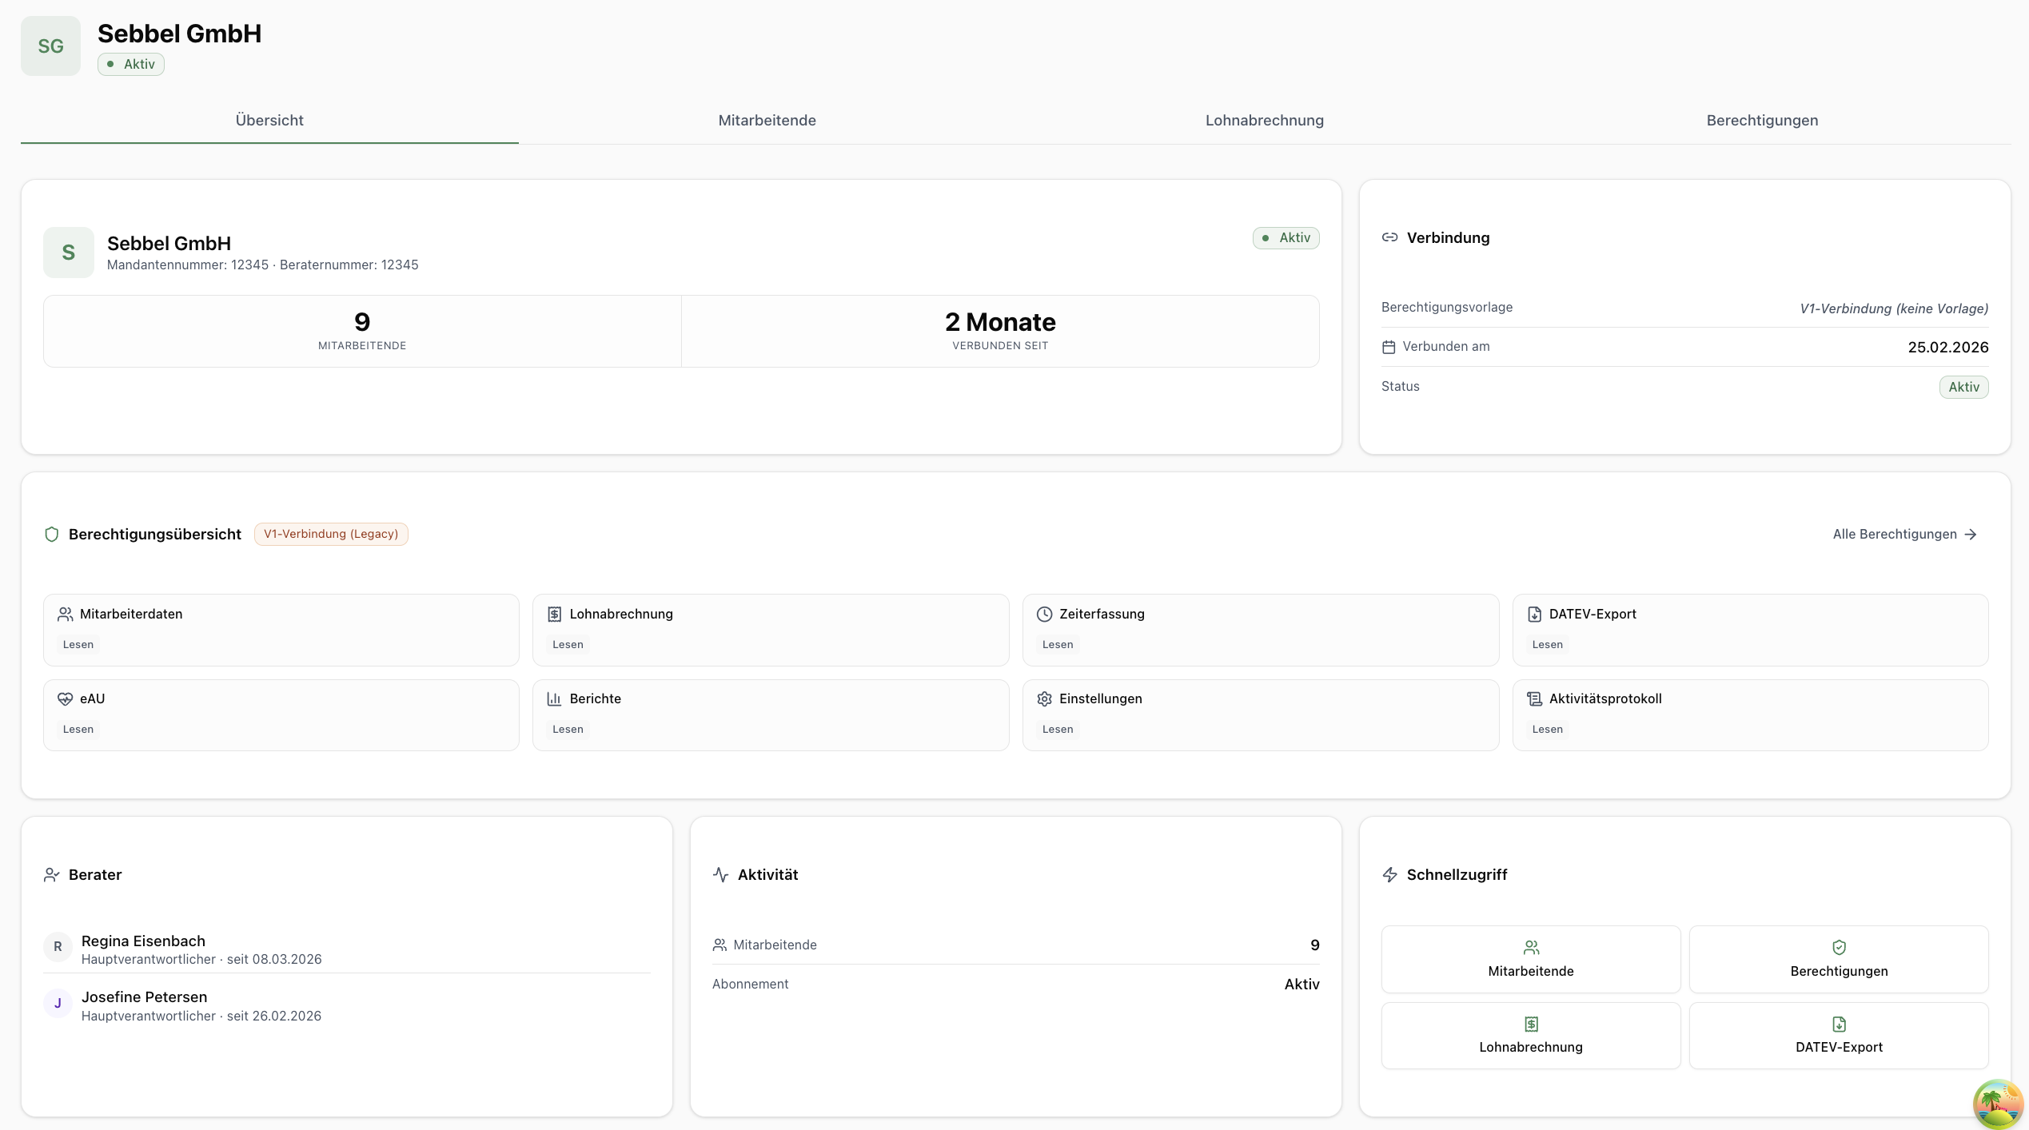Click the seit 26.02.2026 advisor detail
Image resolution: width=2029 pixels, height=1130 pixels.
click(274, 1017)
